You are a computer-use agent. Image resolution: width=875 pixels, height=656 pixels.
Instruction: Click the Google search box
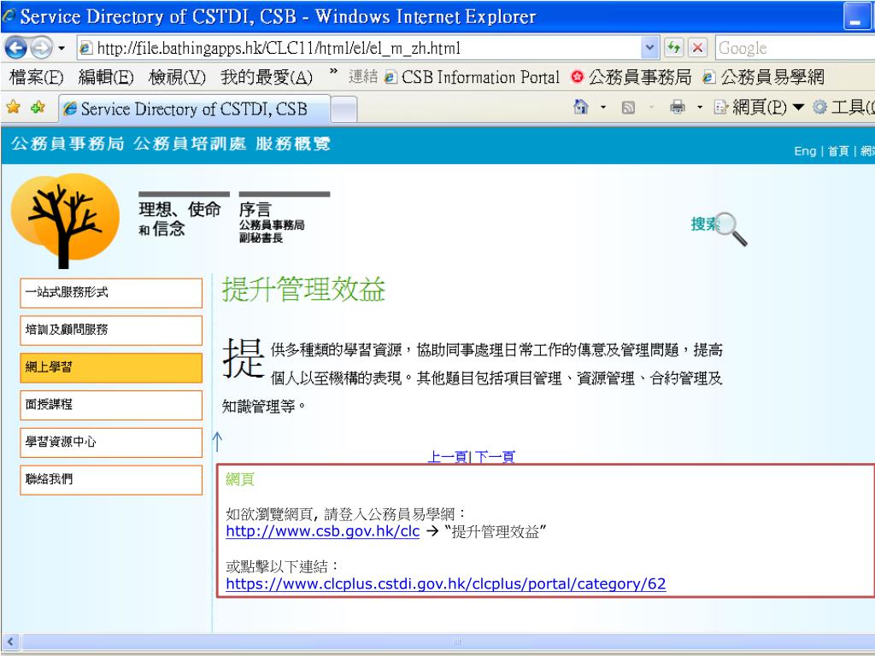(x=795, y=48)
